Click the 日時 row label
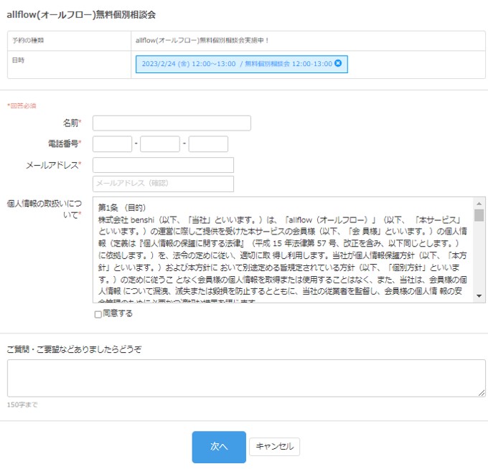 [x=19, y=60]
